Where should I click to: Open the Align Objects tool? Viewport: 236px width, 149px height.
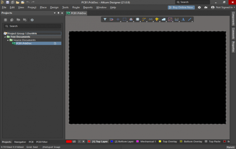(131, 19)
